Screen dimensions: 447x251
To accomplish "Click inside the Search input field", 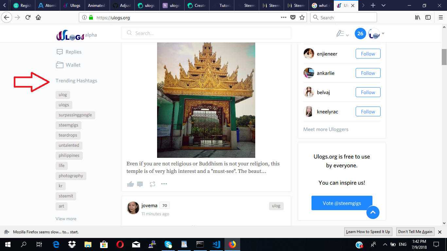I will click(206, 33).
